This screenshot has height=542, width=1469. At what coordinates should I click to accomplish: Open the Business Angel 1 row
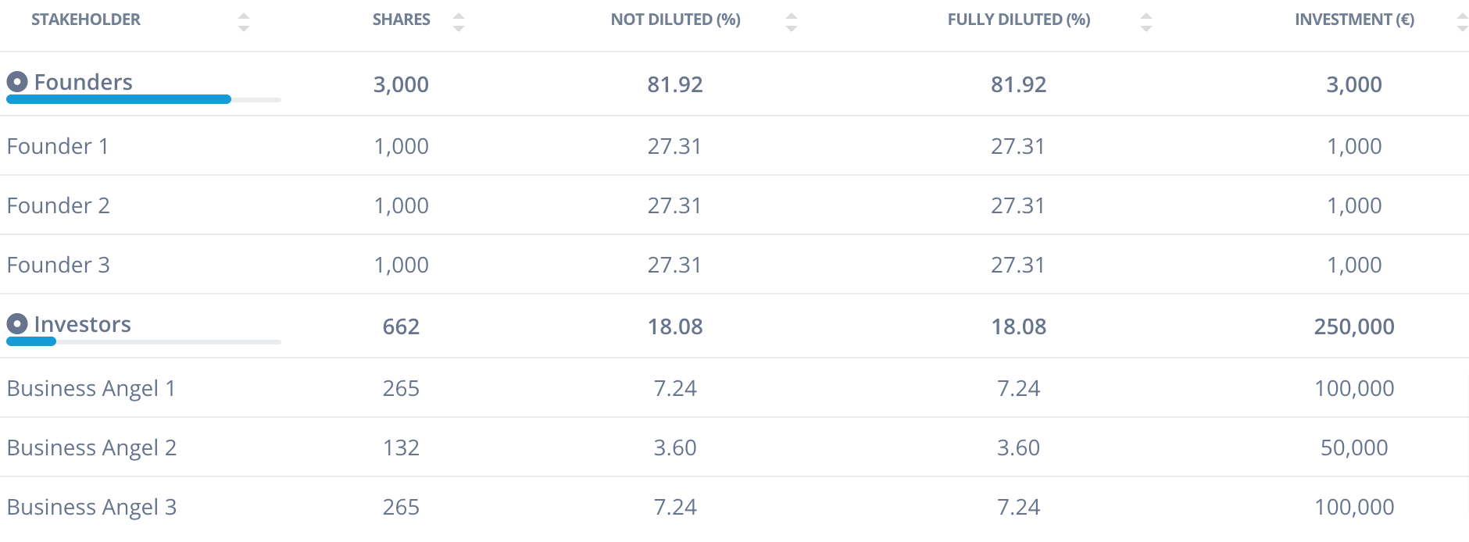[734, 388]
